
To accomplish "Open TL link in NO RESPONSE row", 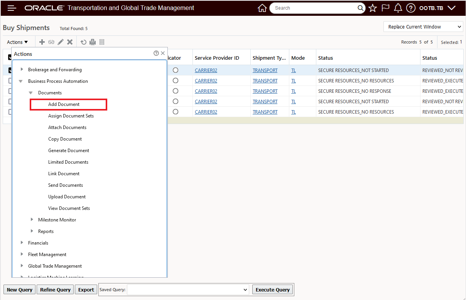I will [294, 91].
